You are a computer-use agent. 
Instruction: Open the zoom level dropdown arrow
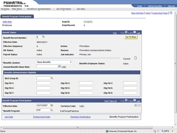172,131
